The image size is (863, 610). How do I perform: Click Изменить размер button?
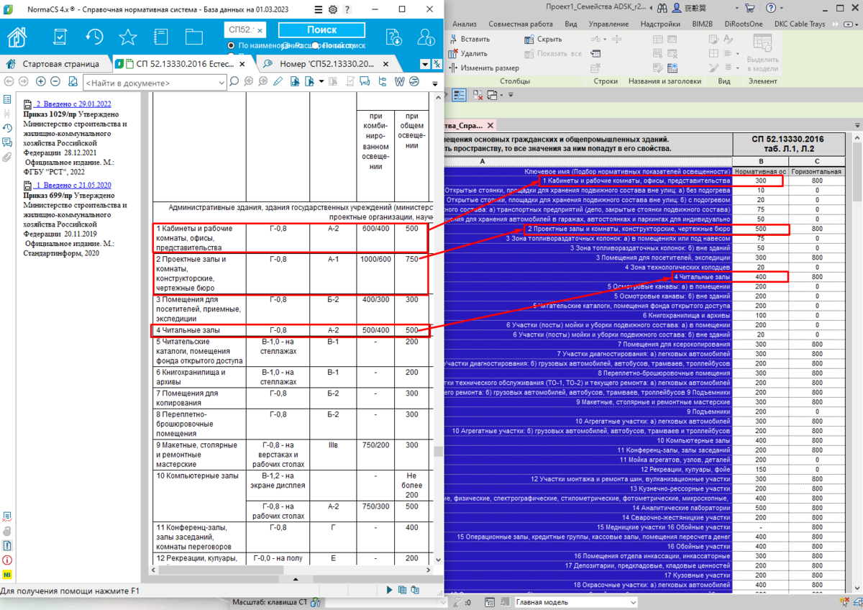point(484,68)
